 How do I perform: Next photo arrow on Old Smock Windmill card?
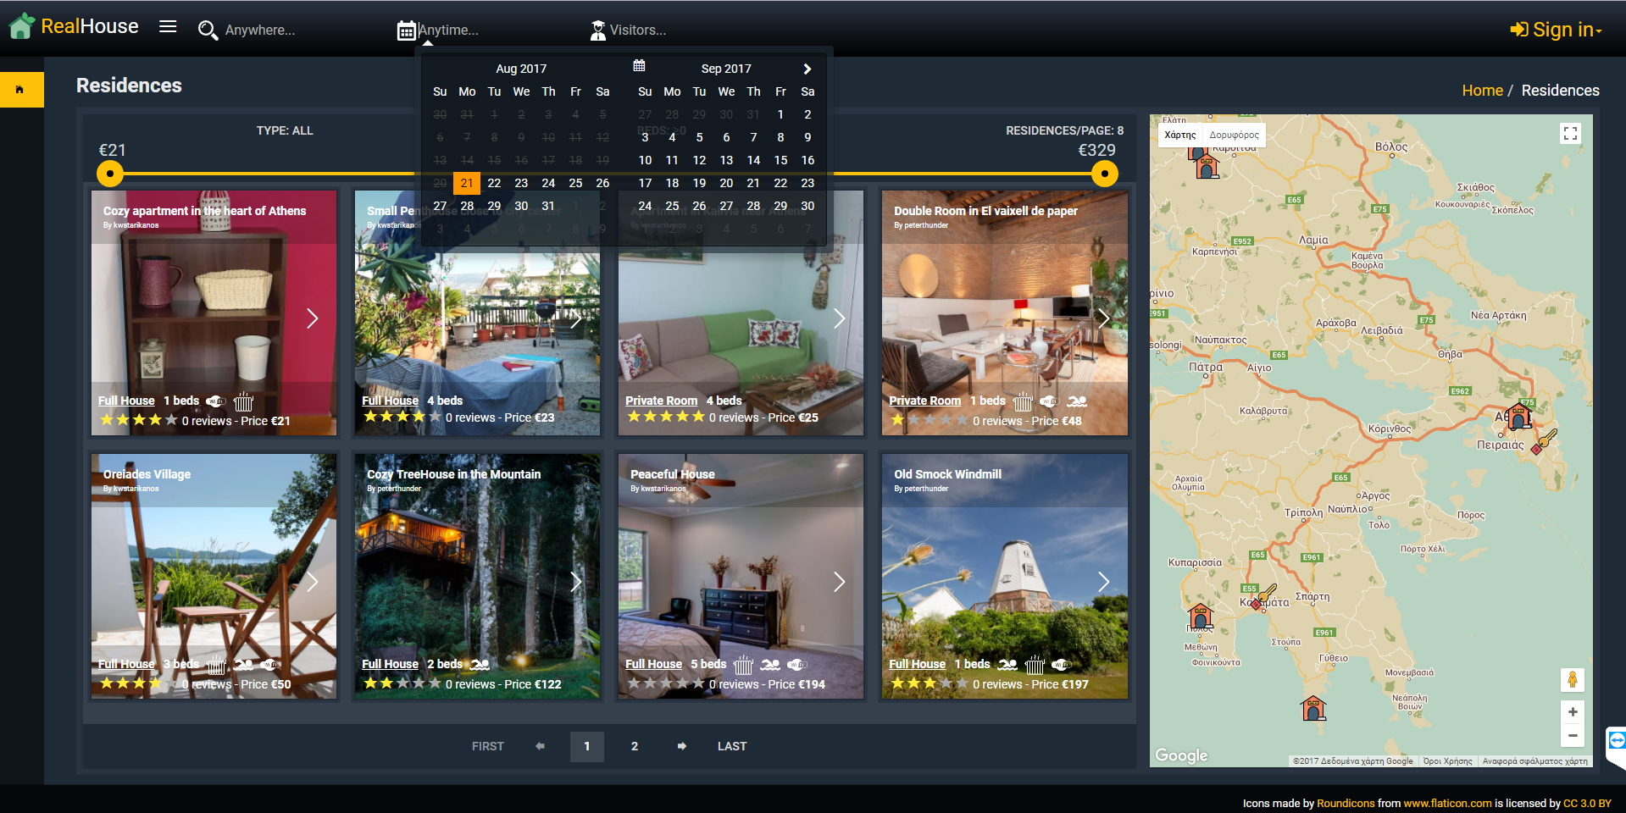click(1103, 582)
